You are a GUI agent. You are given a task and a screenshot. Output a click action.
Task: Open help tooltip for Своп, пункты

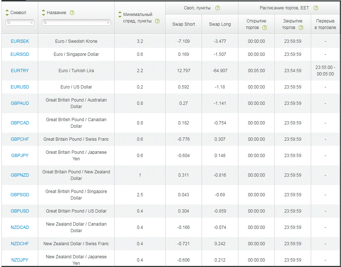[x=218, y=8]
